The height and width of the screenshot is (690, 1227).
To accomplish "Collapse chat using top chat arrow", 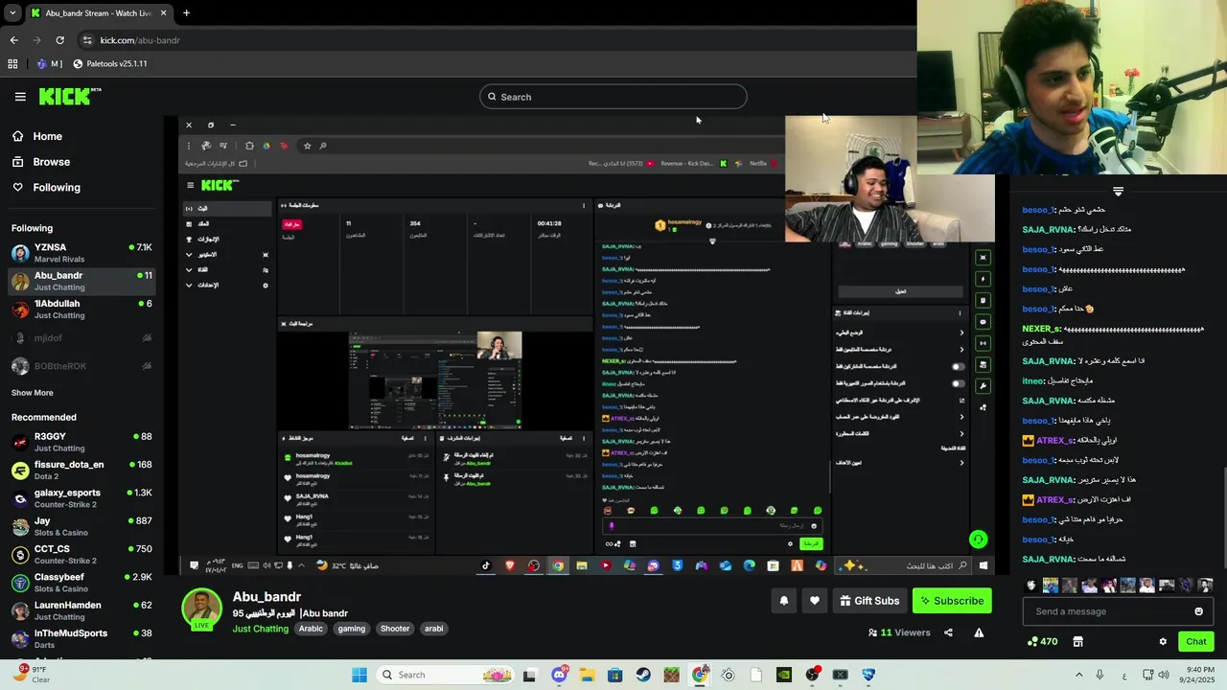I will click(x=1118, y=192).
